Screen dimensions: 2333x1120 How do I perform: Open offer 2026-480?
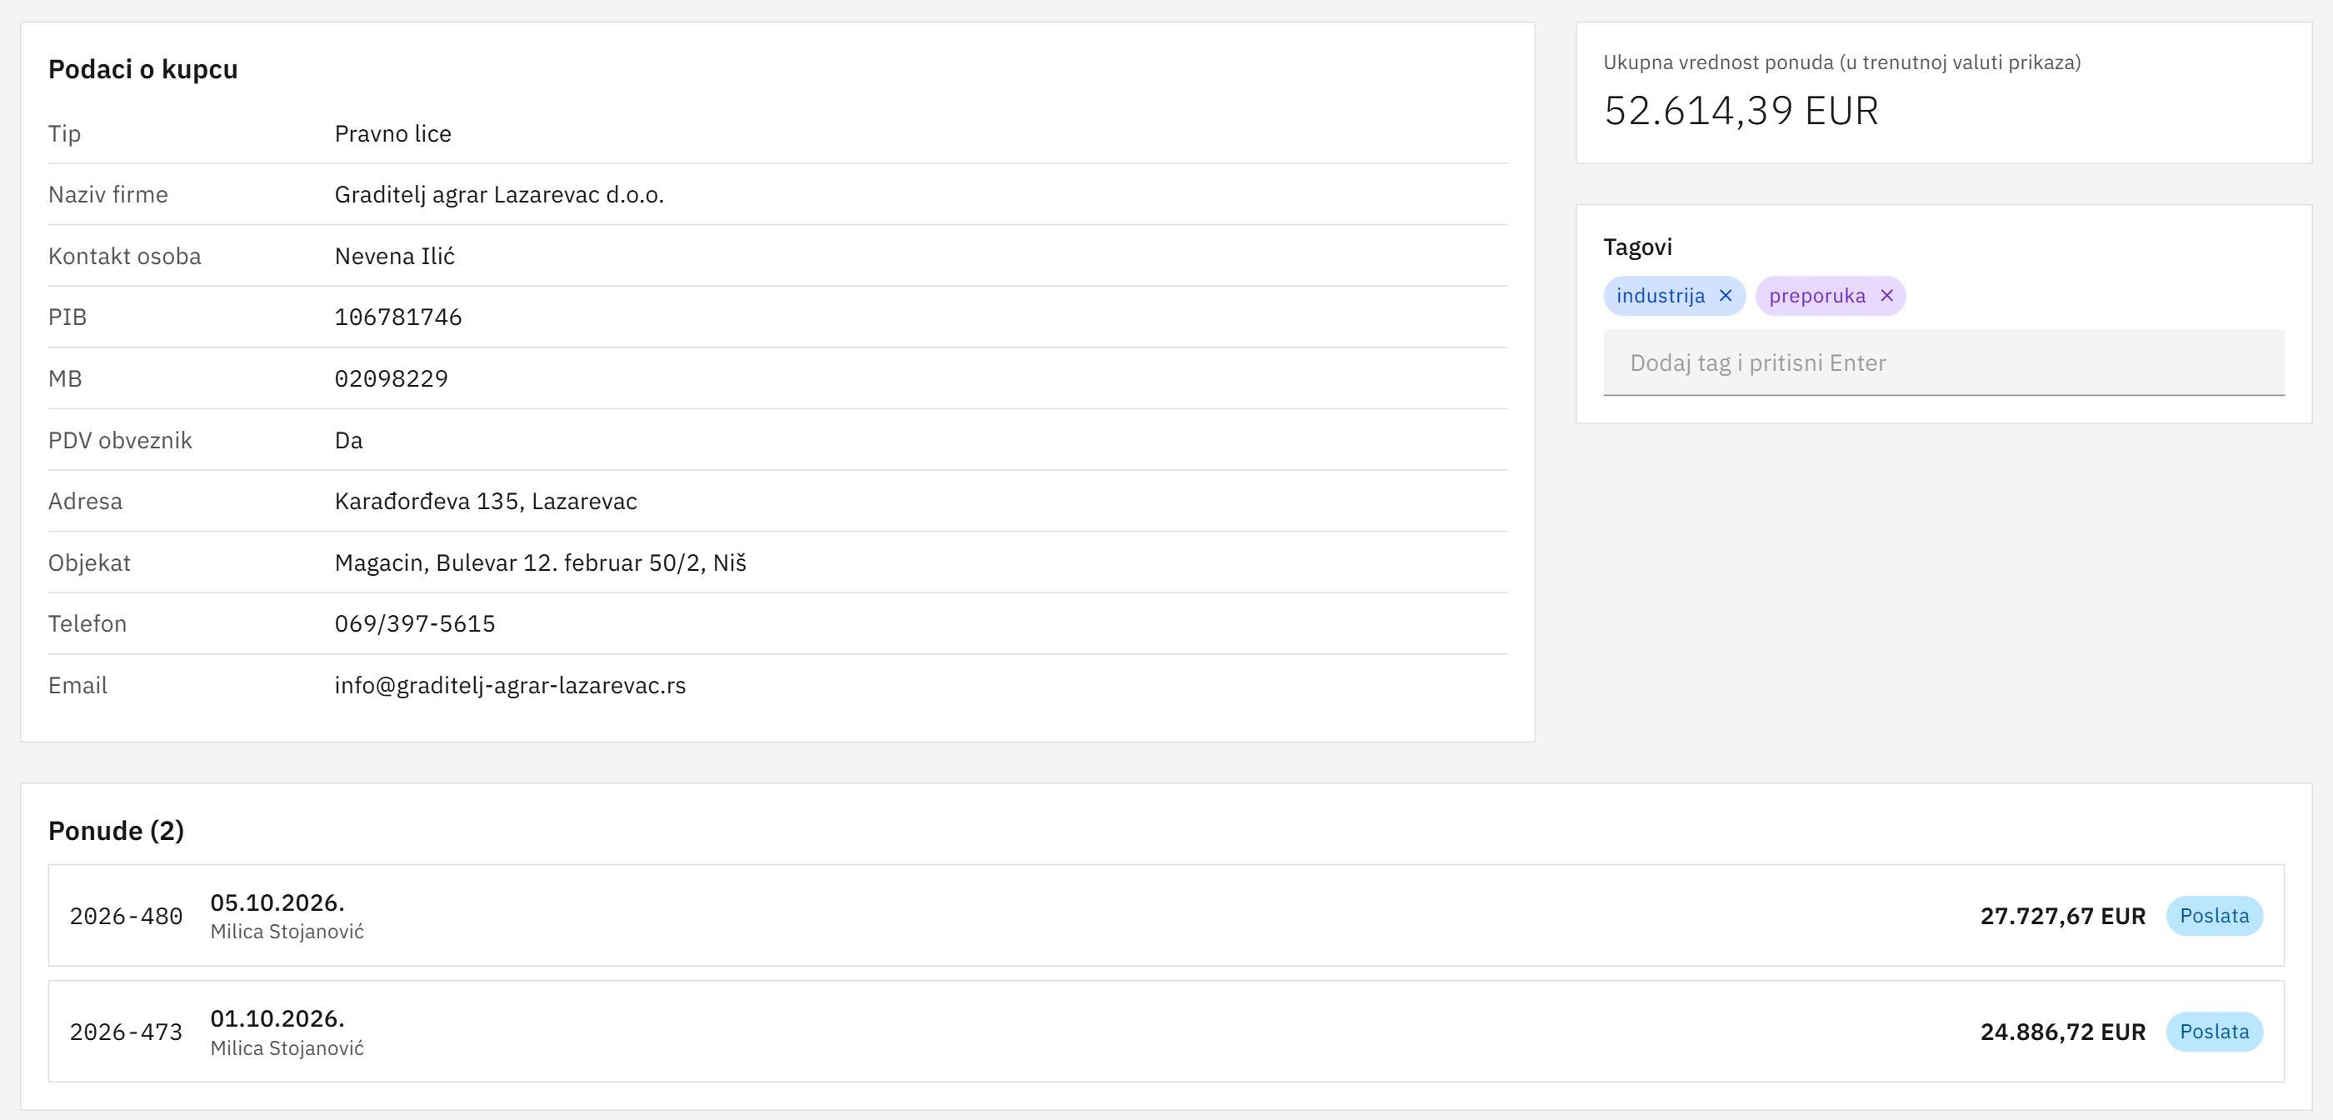click(1166, 915)
